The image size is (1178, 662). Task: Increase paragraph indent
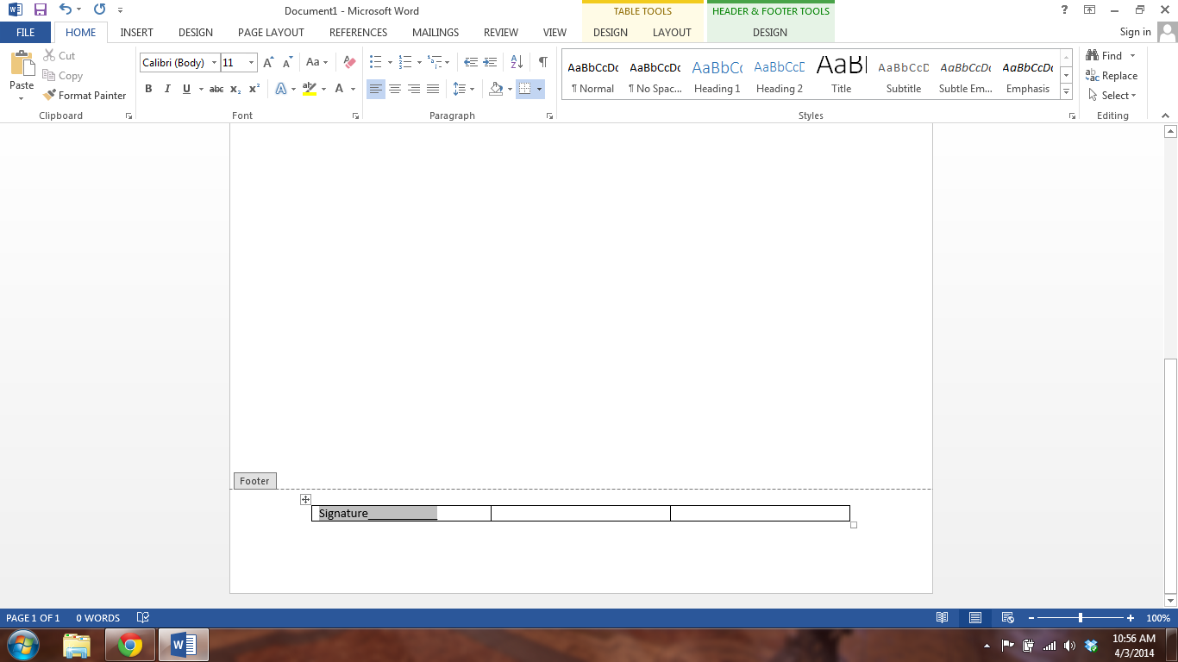490,62
